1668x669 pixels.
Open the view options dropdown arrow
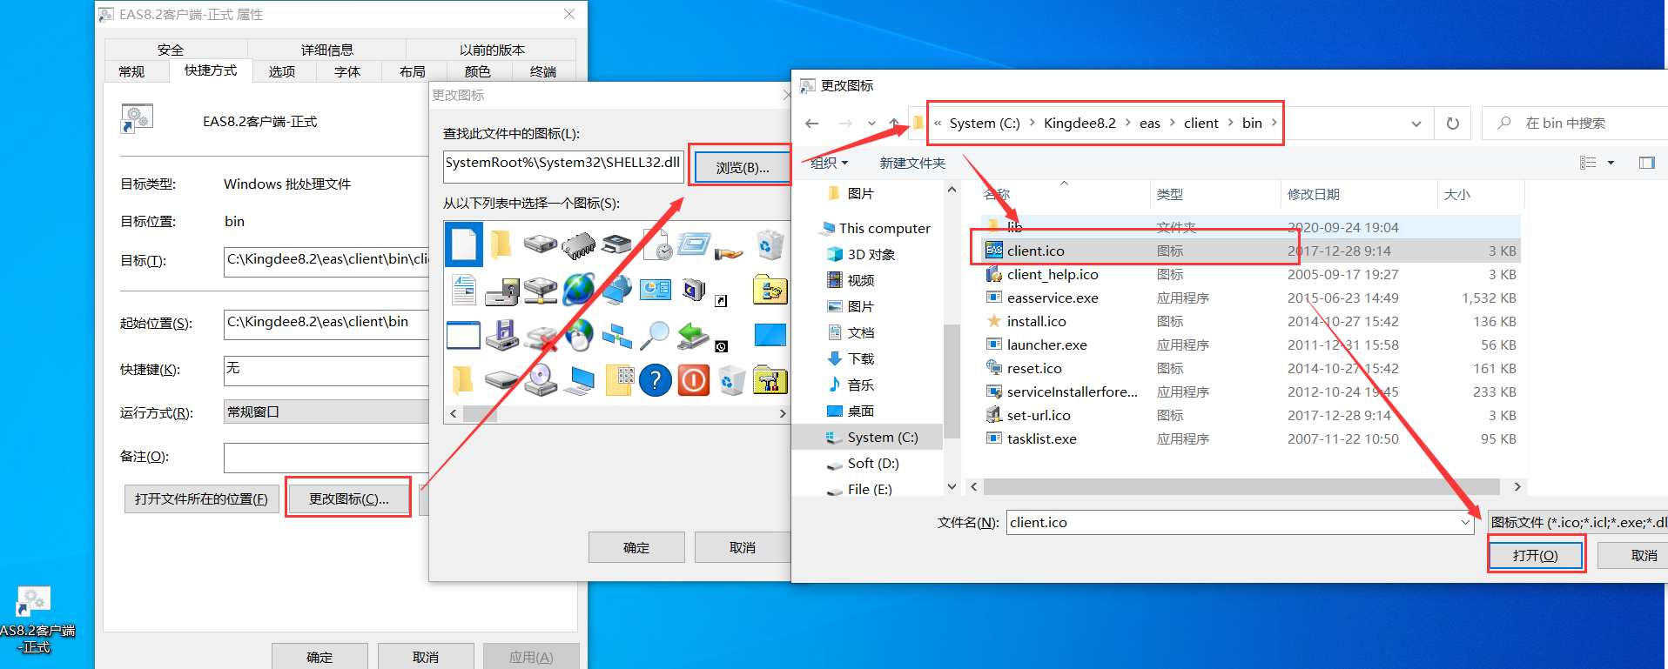[x=1611, y=163]
